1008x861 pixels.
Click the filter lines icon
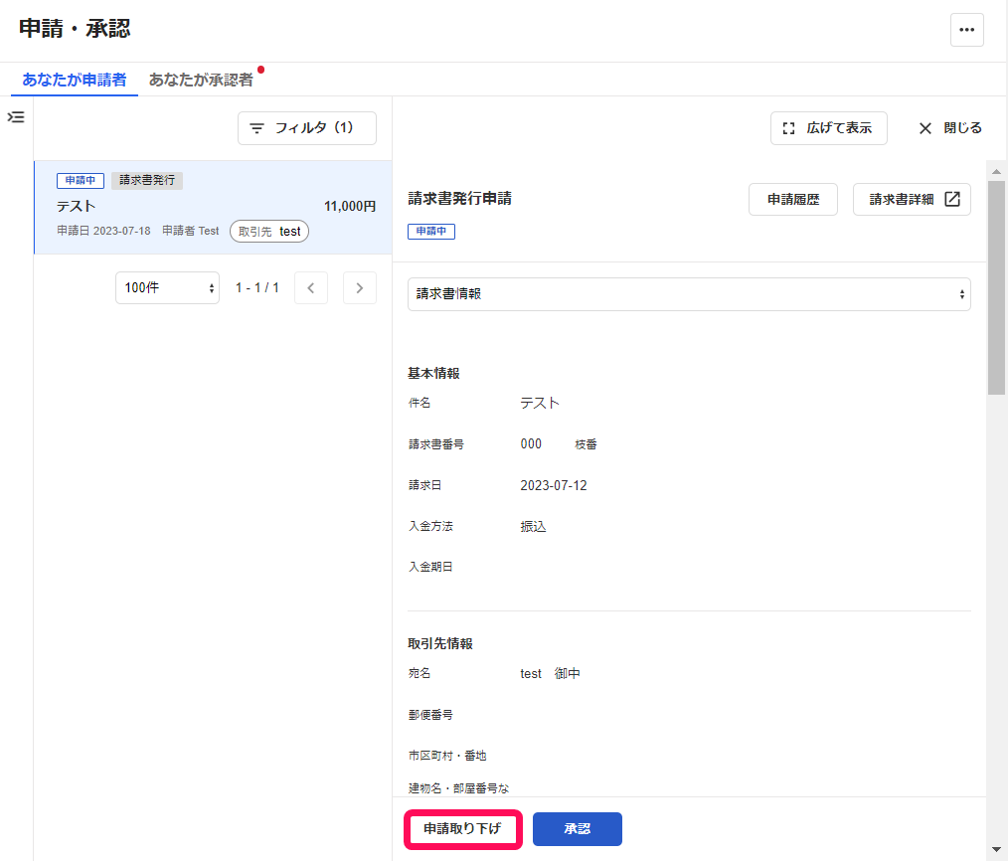pyautogui.click(x=256, y=128)
